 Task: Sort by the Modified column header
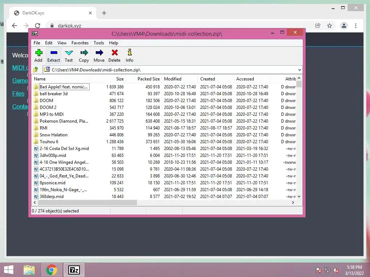(x=180, y=79)
